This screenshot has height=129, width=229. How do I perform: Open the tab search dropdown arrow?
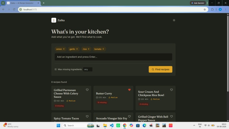coord(3,3)
